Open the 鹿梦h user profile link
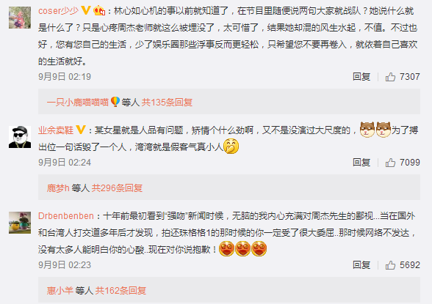Image resolution: width=432 pixels, height=304 pixels. click(58, 188)
